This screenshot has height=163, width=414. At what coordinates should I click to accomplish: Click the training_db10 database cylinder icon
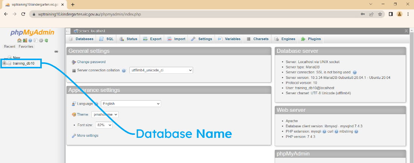(9, 63)
